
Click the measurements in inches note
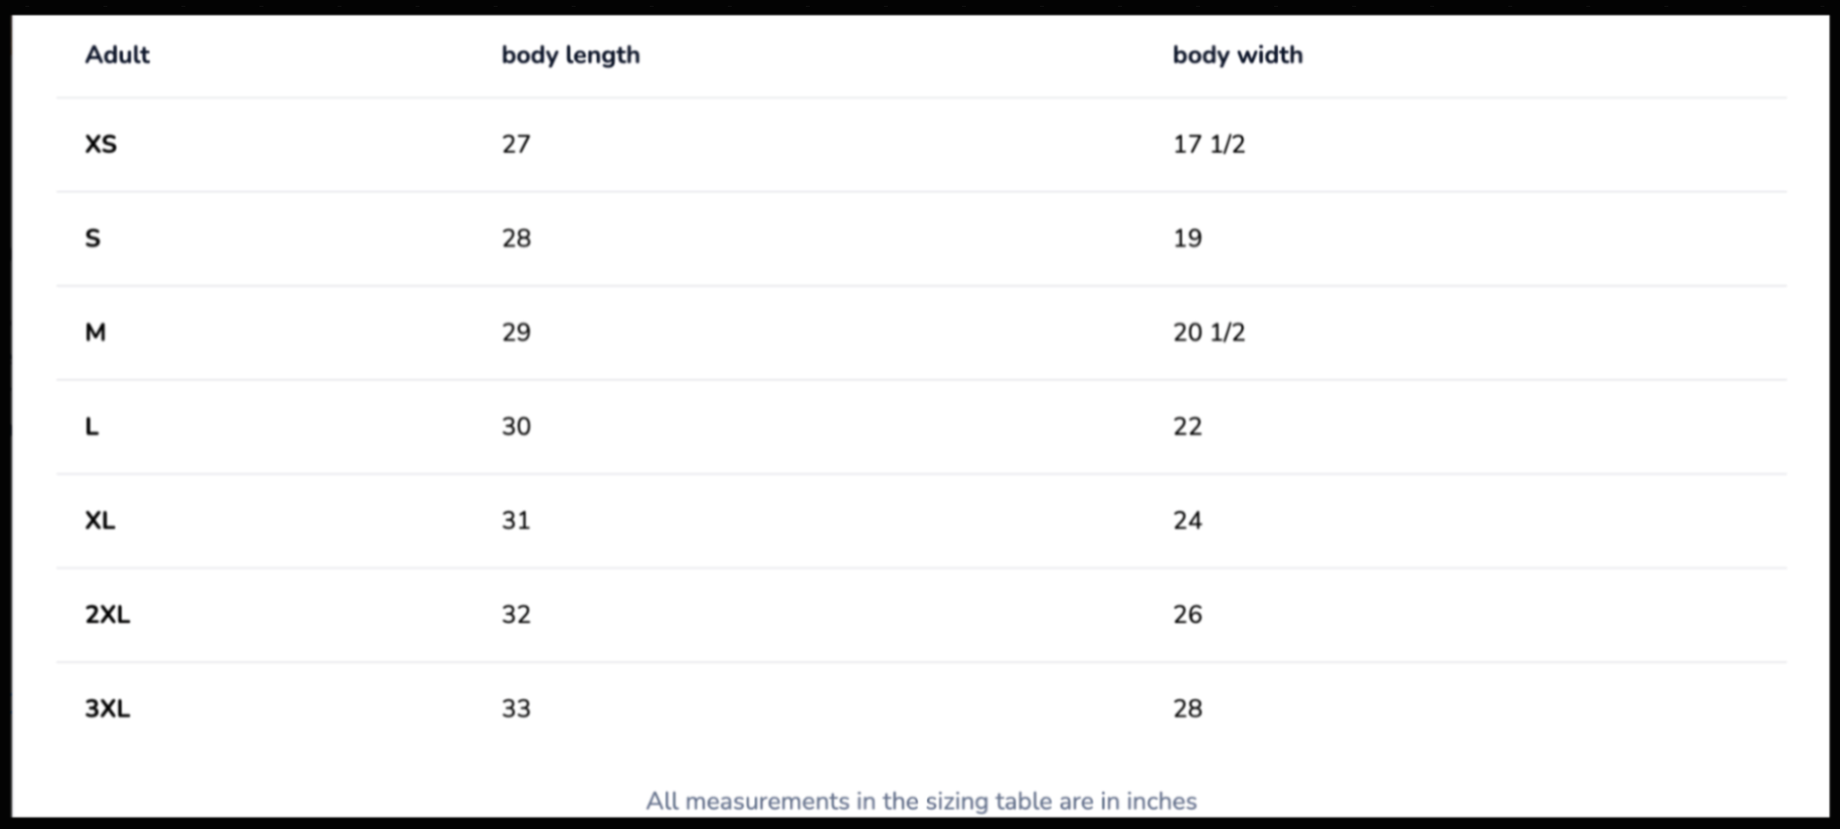tap(921, 801)
